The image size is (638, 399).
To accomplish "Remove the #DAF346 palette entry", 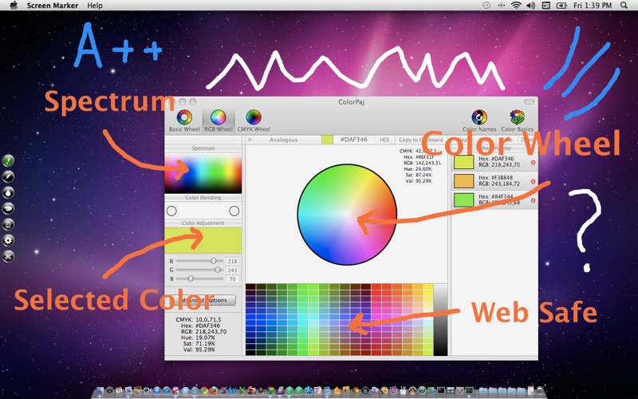I will pos(533,163).
